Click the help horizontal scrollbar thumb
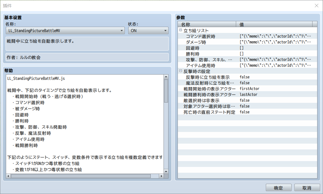 tap(81, 176)
